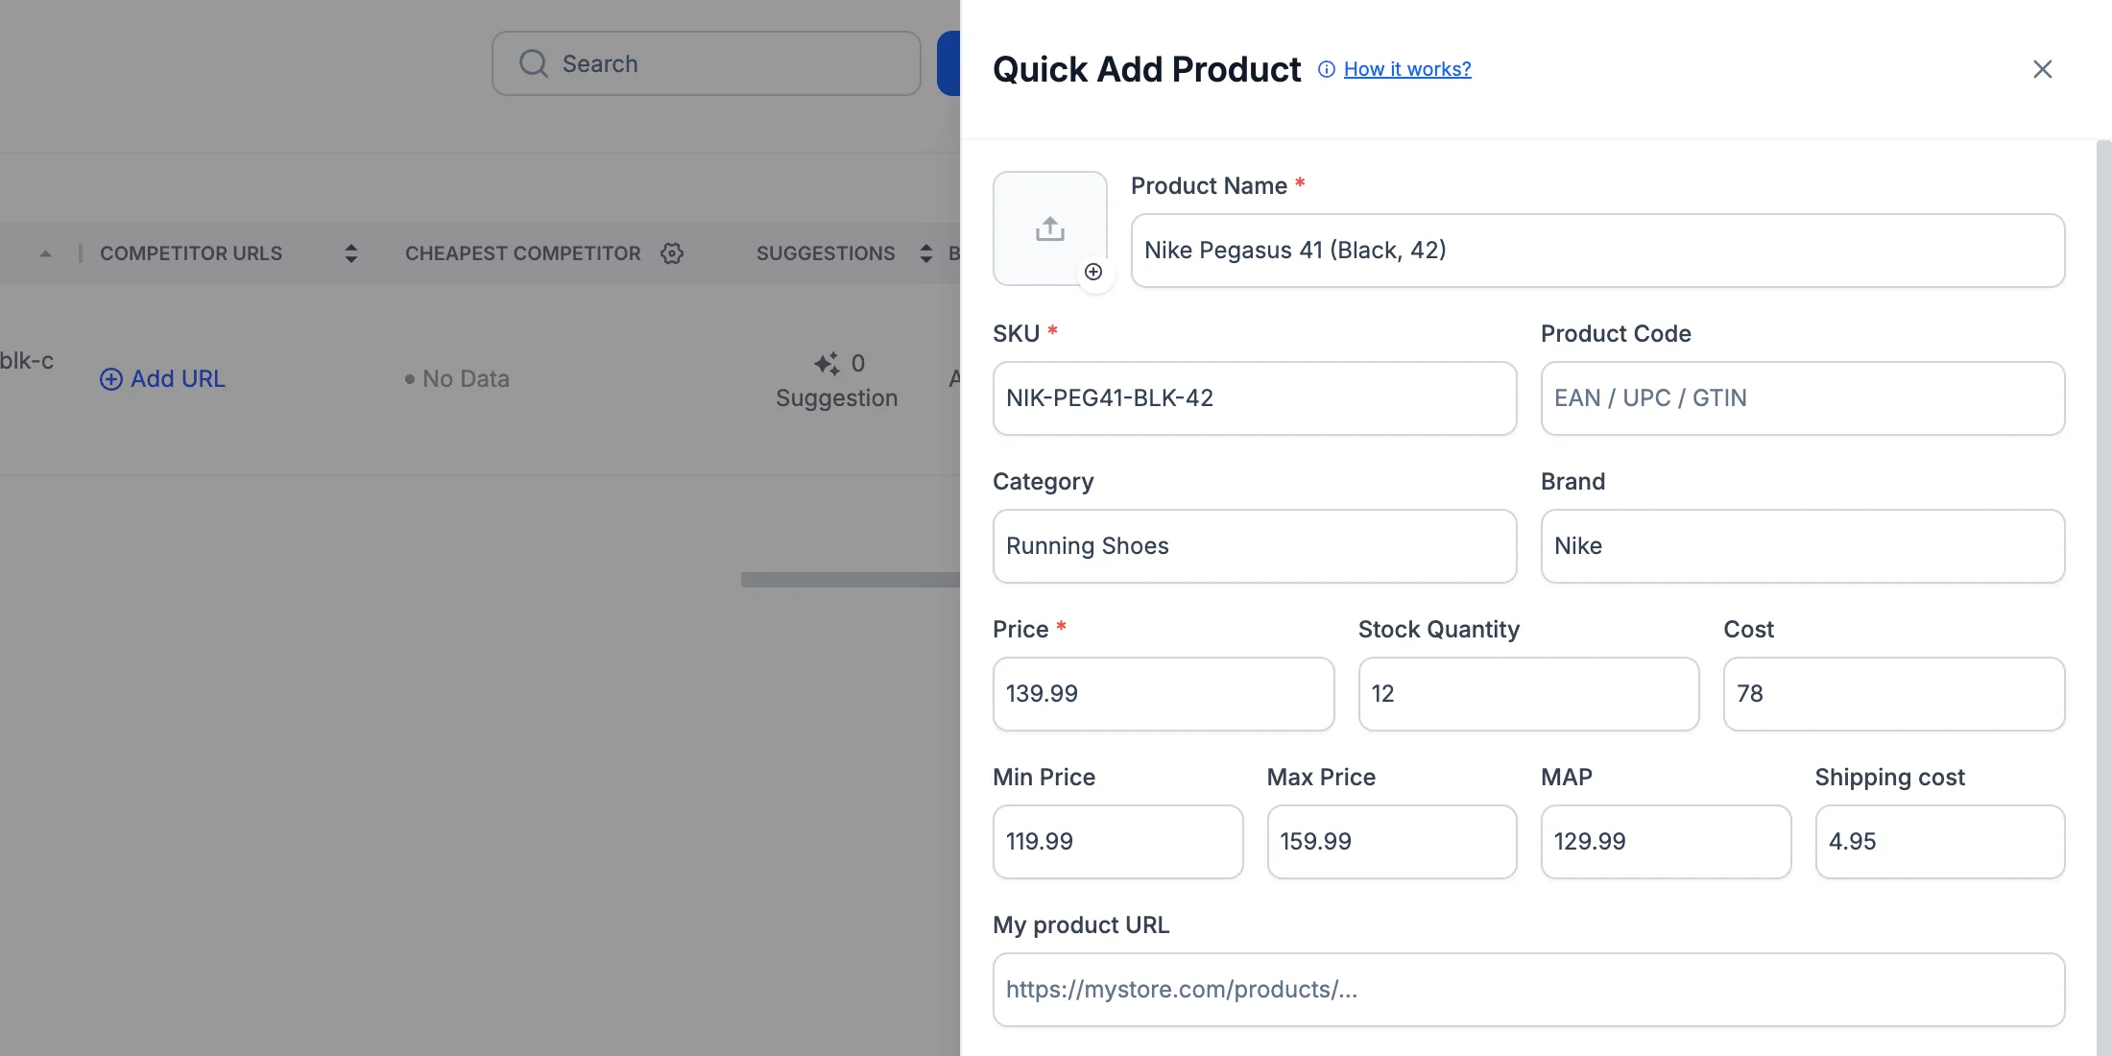The height and width of the screenshot is (1056, 2112).
Task: Edit the Product Name field
Action: pyautogui.click(x=1597, y=251)
